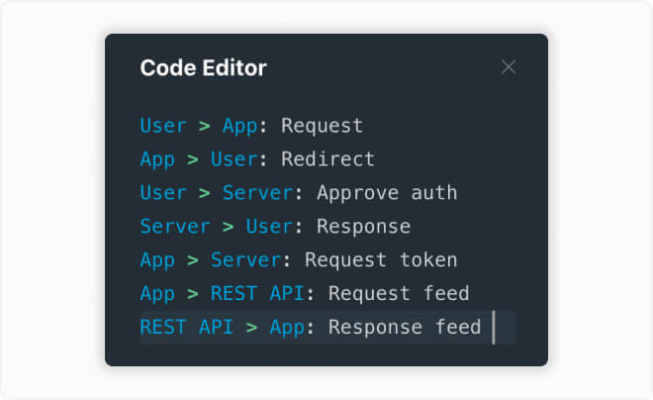This screenshot has height=400, width=653.
Task: Click "REST API" at start of last line
Action: [x=186, y=327]
